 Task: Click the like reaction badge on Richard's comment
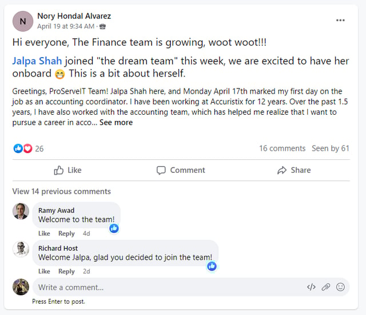212,266
